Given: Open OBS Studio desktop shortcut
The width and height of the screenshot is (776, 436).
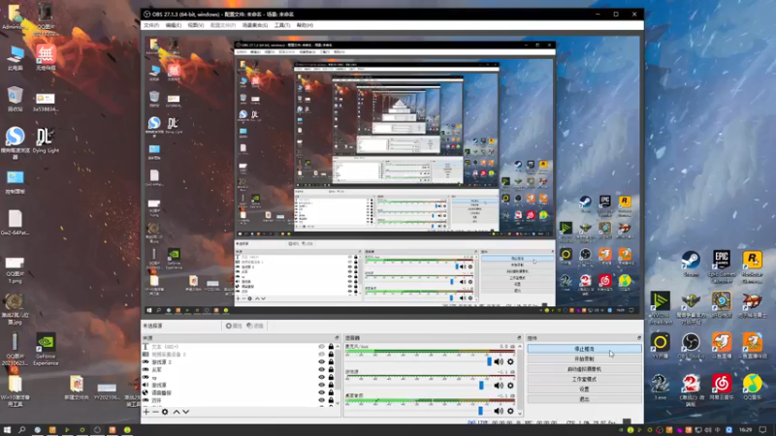Looking at the screenshot, I should [691, 346].
